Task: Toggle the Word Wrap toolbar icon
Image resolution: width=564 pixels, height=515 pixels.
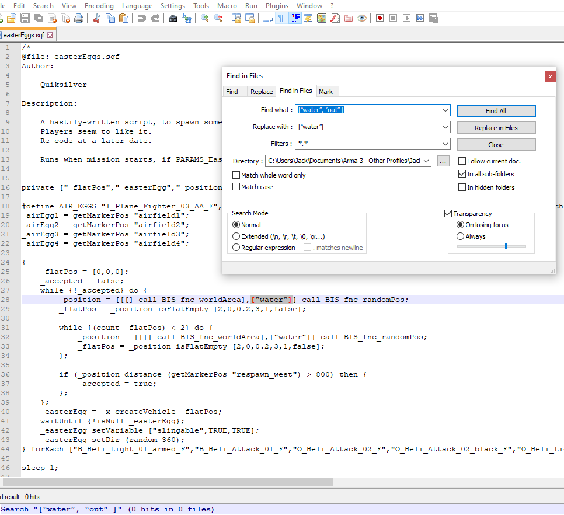Action: pyautogui.click(x=267, y=18)
